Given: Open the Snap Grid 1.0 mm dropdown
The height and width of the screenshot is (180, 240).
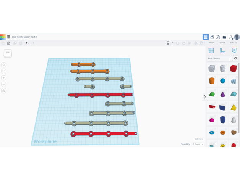Looking at the screenshot, I should coord(198,145).
